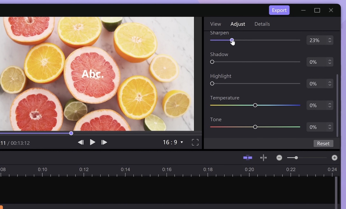This screenshot has height=209, width=346.
Task: Click the Temperature slider handle
Action: tap(255, 105)
